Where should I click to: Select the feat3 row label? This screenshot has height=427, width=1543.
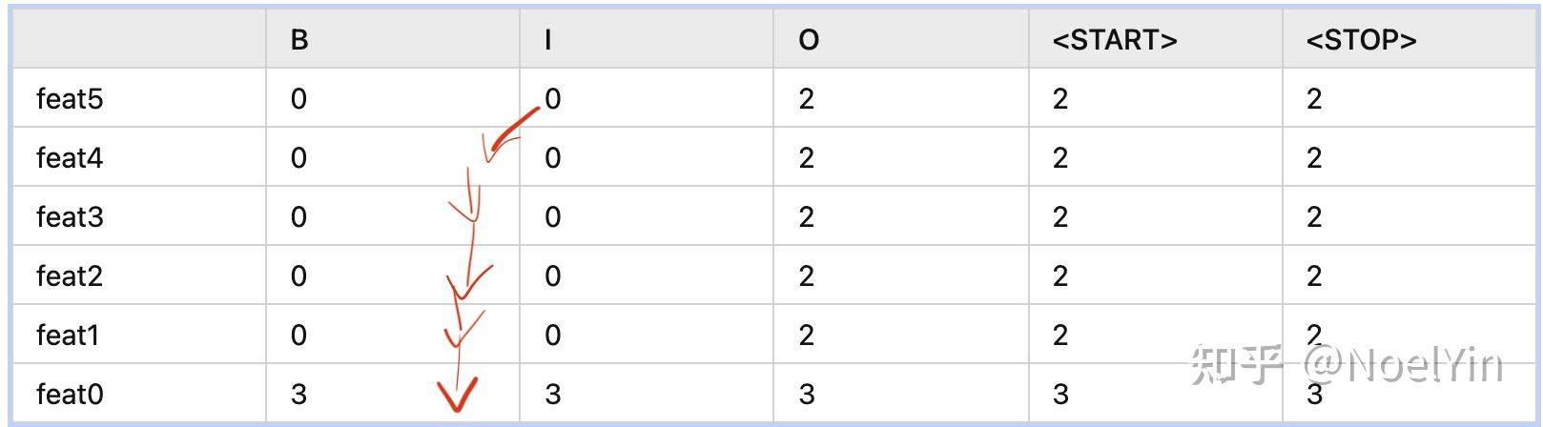click(x=70, y=217)
